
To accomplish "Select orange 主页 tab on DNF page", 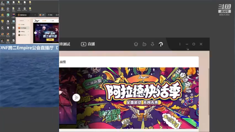I will point(44,21).
